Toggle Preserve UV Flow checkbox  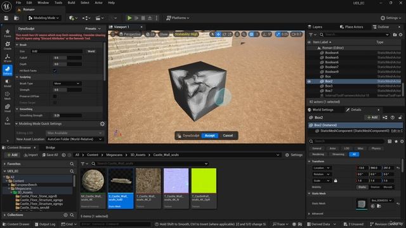pyautogui.click(x=55, y=96)
